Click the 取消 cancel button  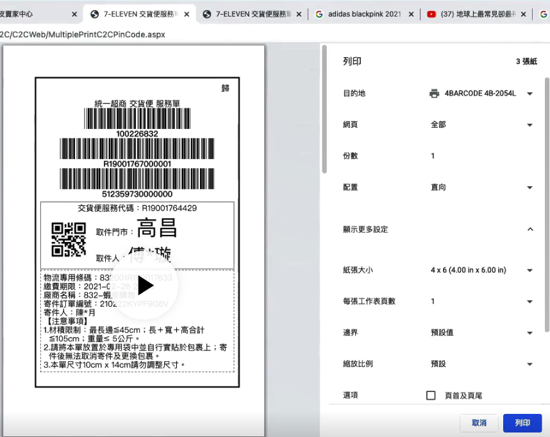point(479,423)
